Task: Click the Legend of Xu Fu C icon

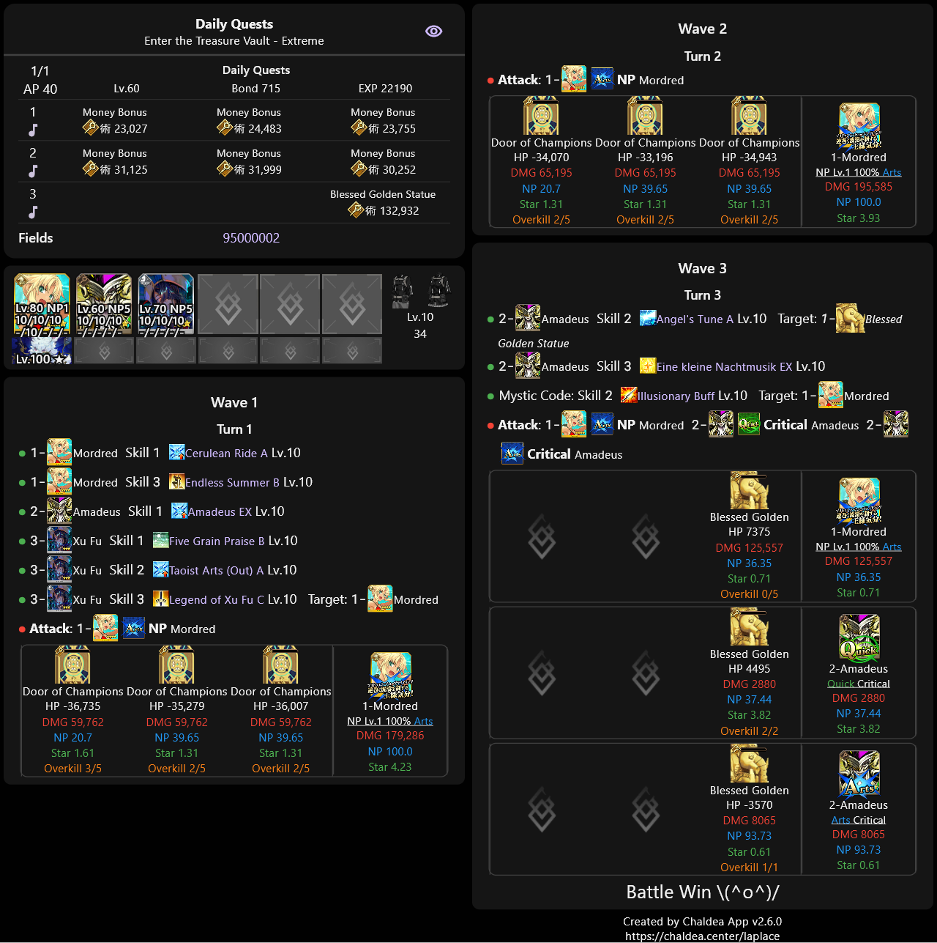Action: tap(160, 599)
